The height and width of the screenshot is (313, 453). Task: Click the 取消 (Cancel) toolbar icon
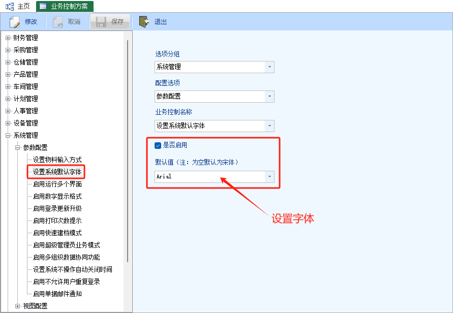(58, 22)
